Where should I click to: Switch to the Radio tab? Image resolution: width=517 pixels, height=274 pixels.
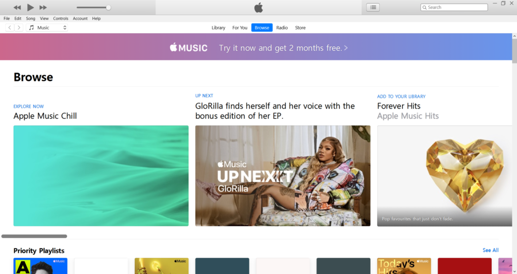click(282, 28)
